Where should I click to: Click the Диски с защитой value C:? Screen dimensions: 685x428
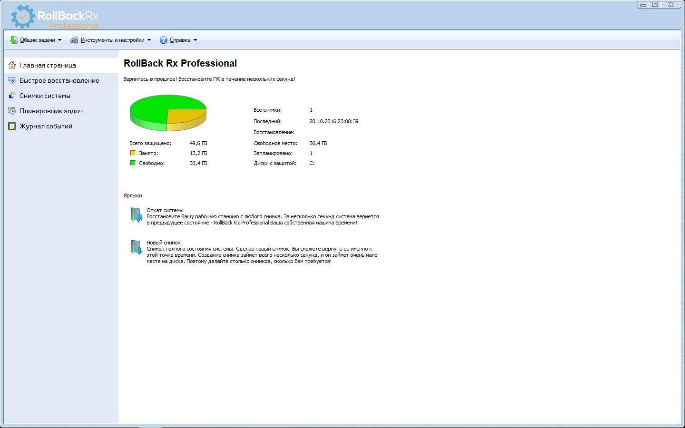pyautogui.click(x=312, y=163)
